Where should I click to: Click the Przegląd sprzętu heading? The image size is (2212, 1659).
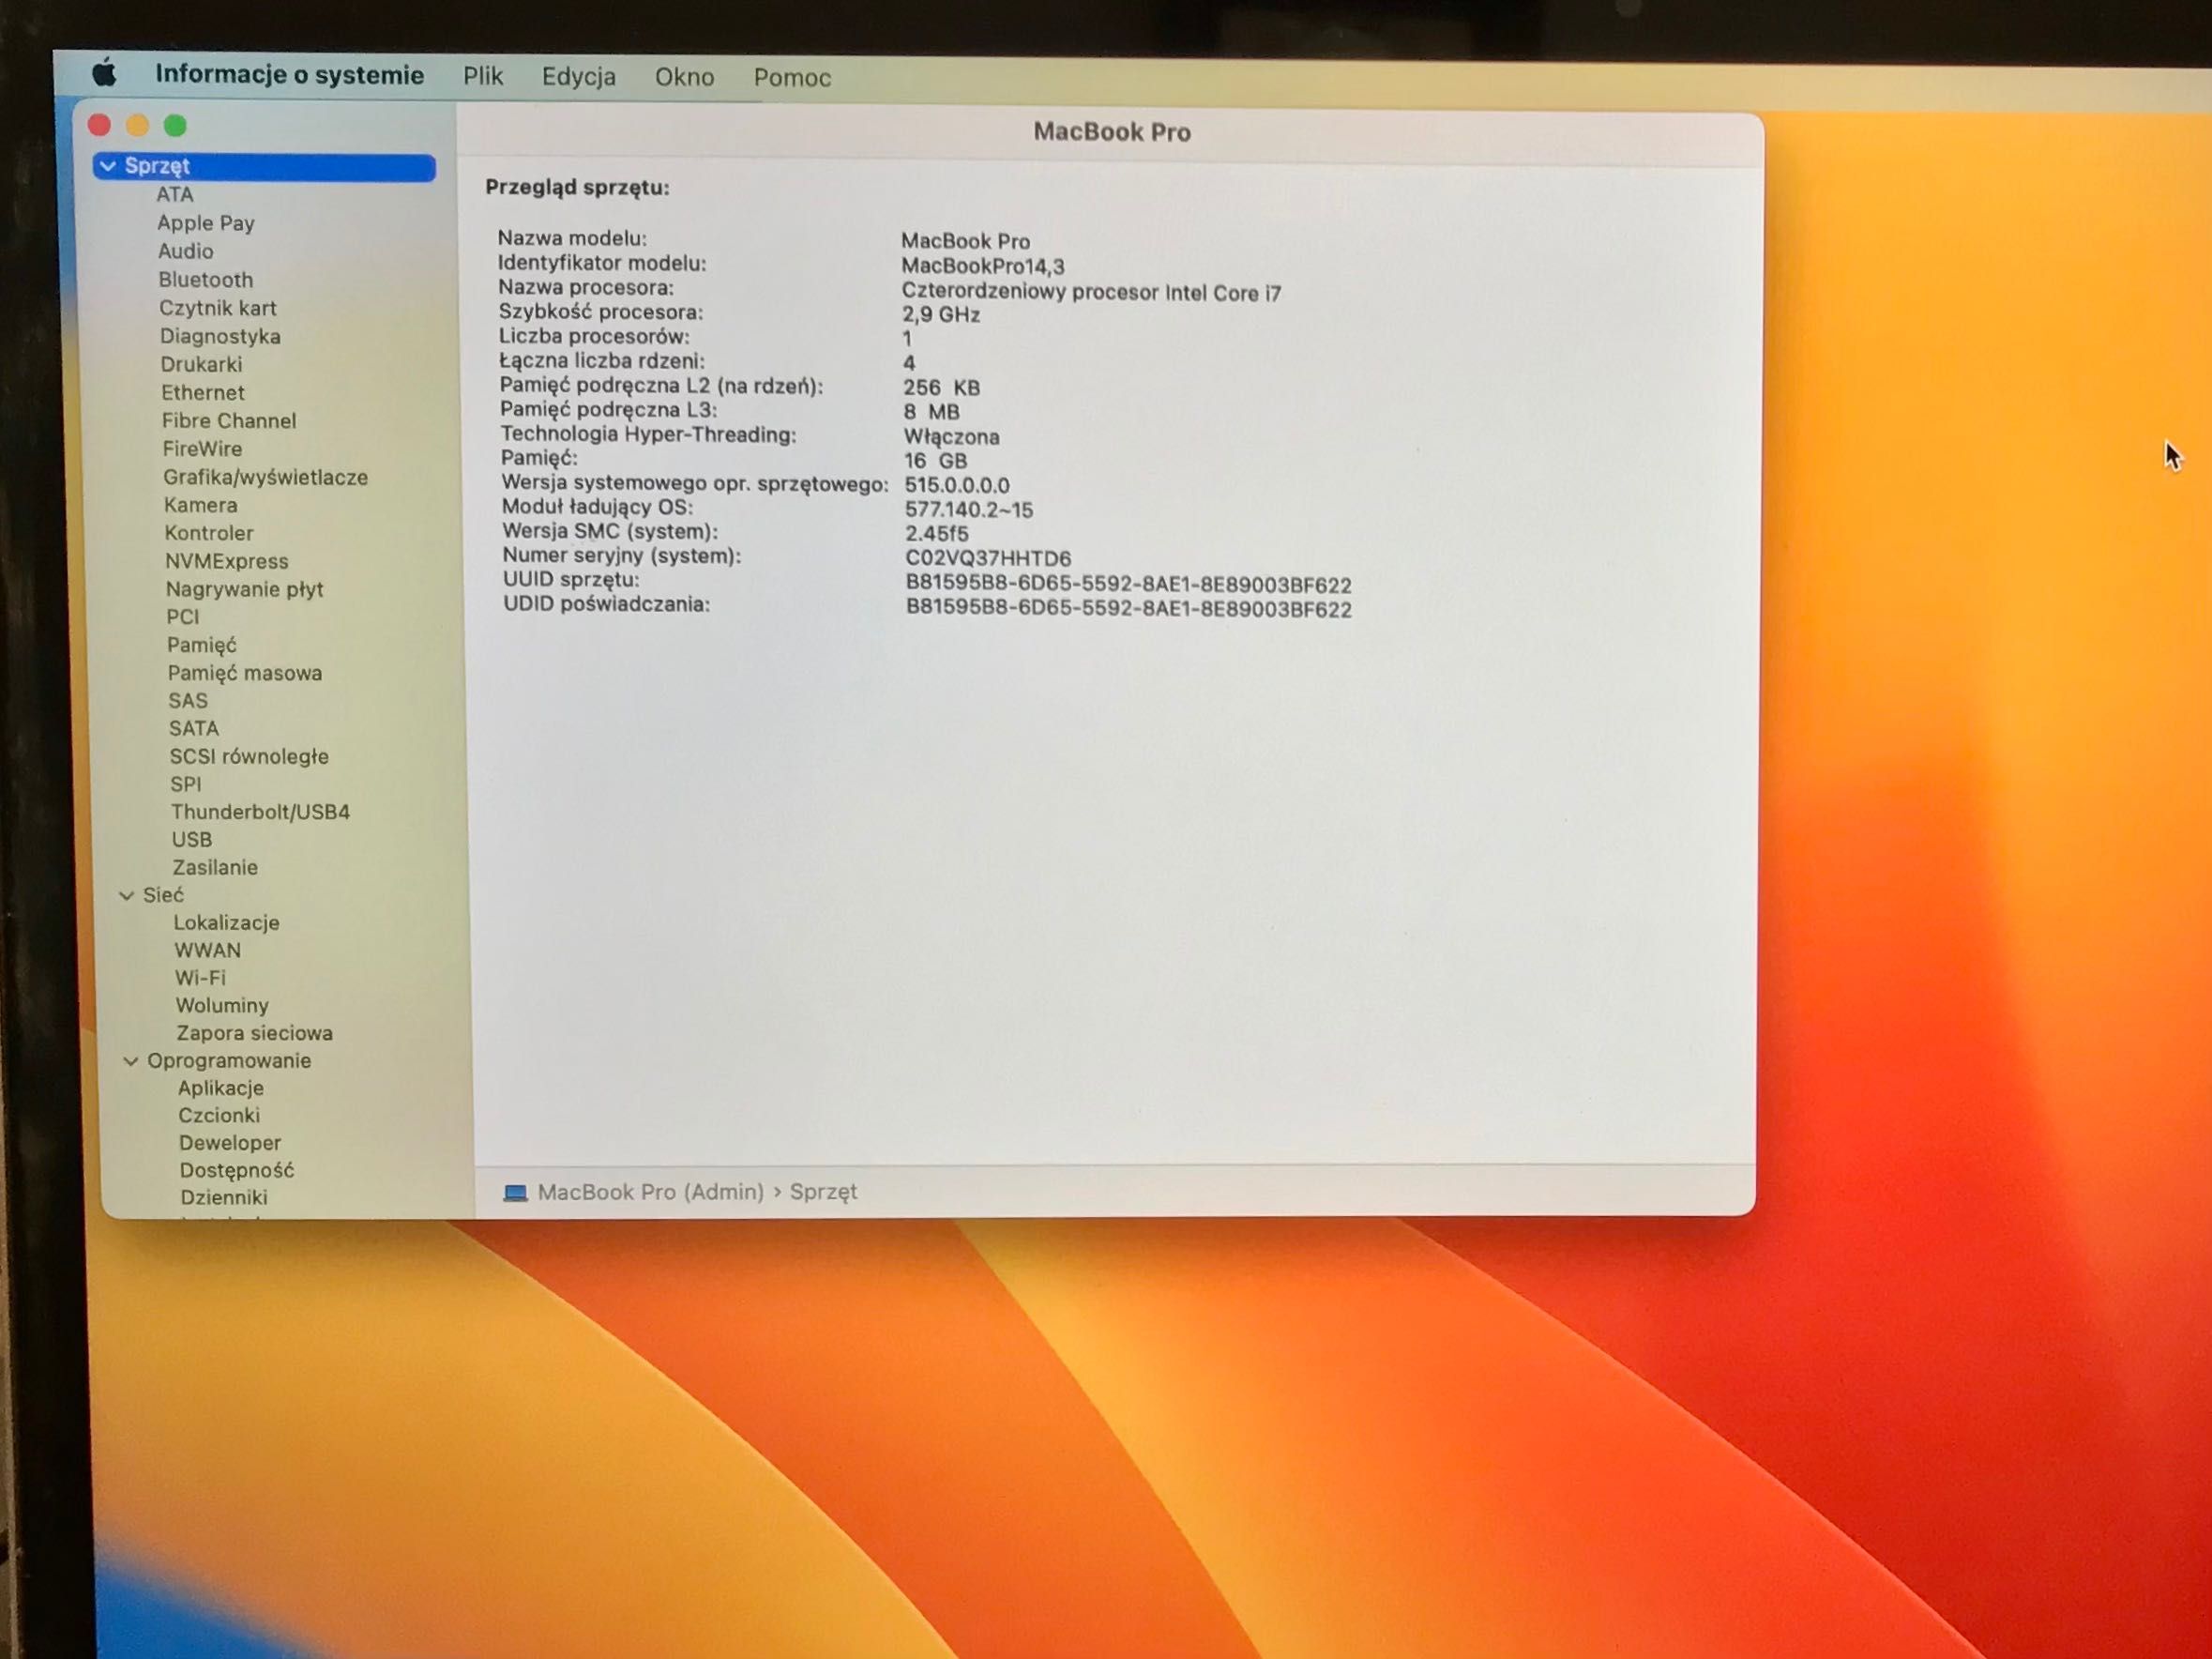pos(578,188)
